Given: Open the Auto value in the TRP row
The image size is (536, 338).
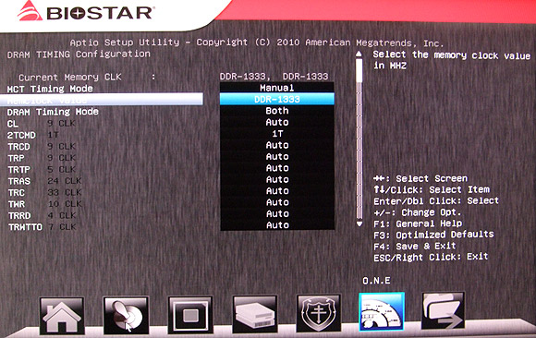Looking at the screenshot, I should pos(277,156).
